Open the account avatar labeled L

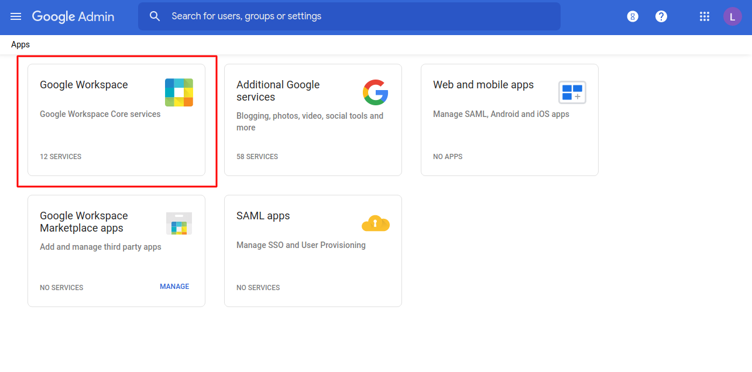[x=733, y=16]
